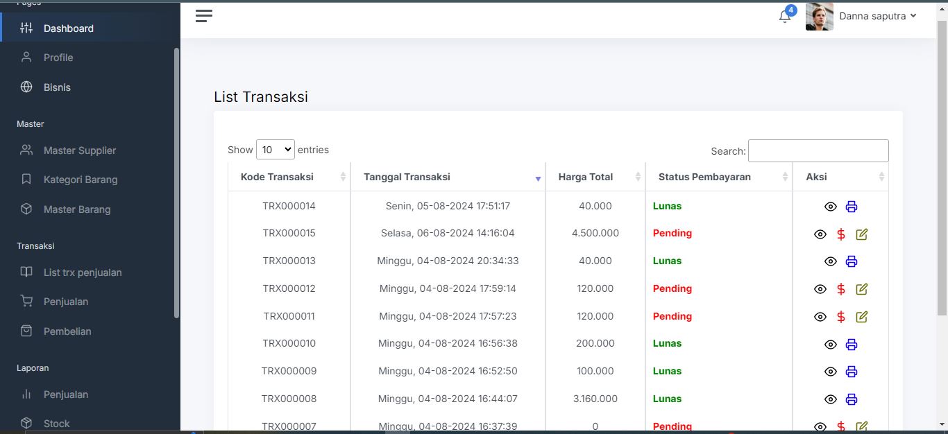The image size is (948, 434).
Task: Open Pembelian page
Action: [x=67, y=331]
